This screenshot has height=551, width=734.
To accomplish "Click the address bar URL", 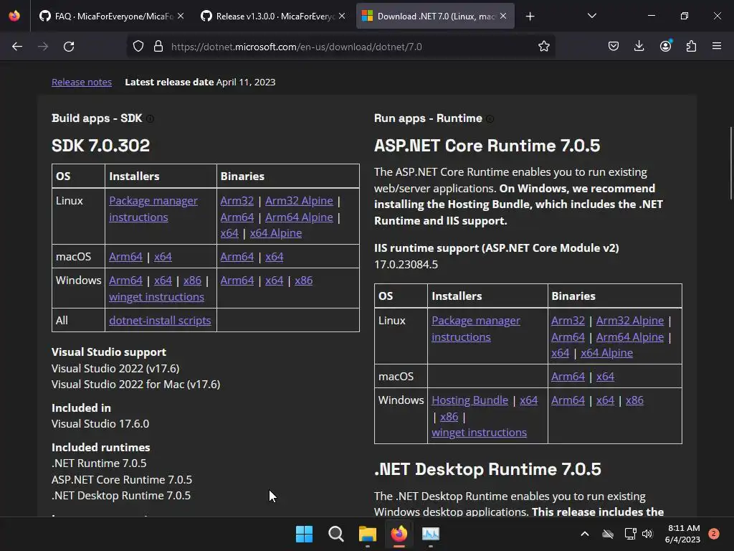I will (296, 47).
